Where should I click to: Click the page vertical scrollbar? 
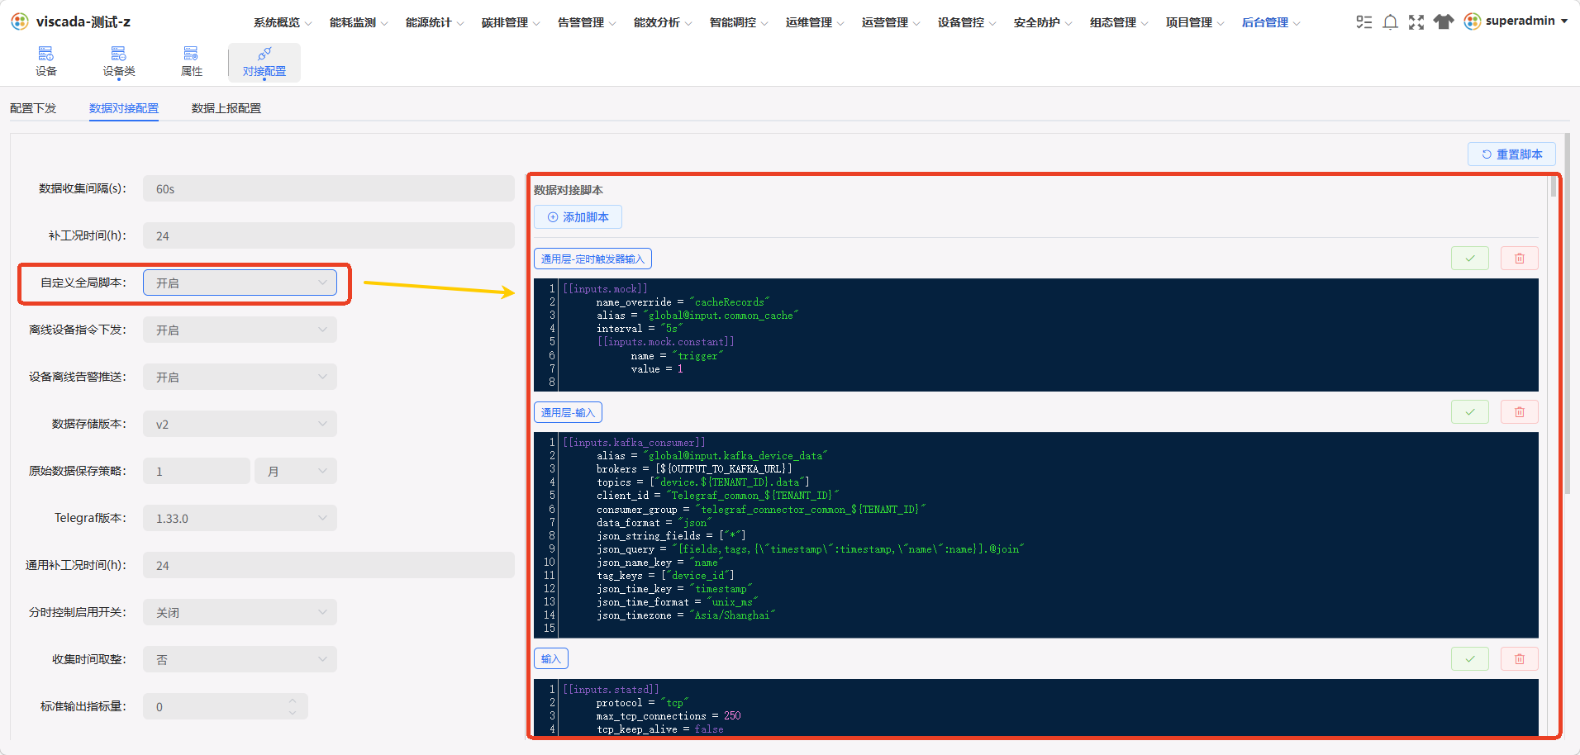coord(1568,314)
